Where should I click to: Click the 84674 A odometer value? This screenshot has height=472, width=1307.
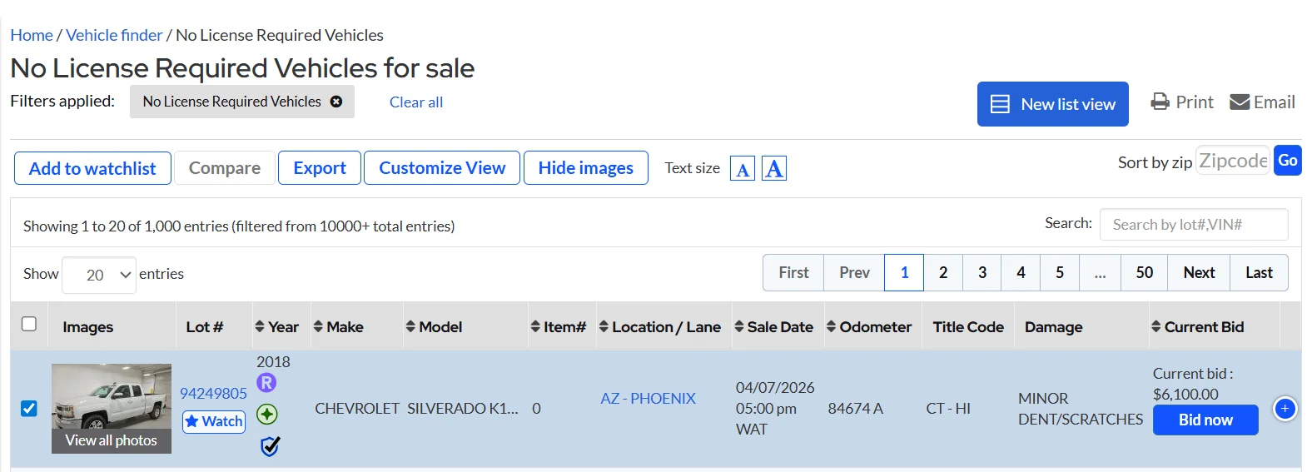[855, 409]
